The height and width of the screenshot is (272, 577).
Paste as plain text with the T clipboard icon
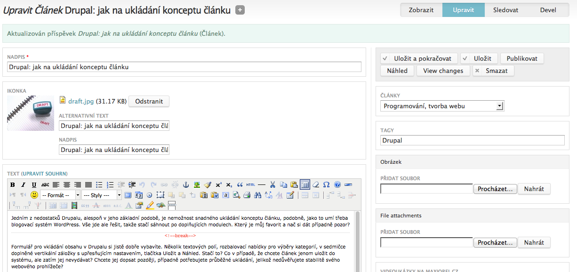(x=204, y=195)
